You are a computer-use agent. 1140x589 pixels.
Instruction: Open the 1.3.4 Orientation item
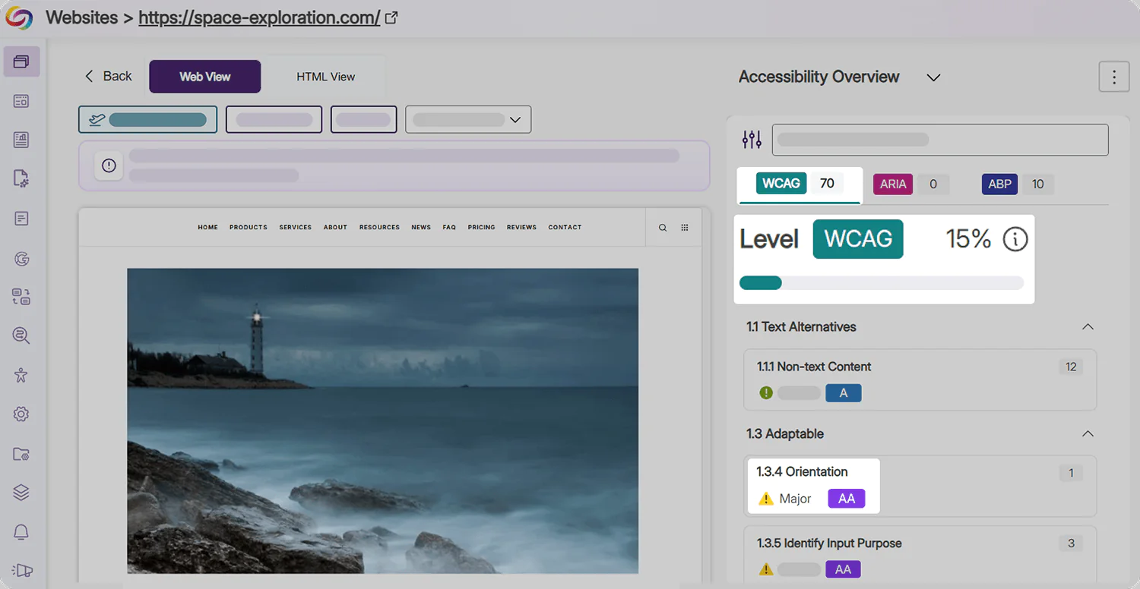point(920,486)
